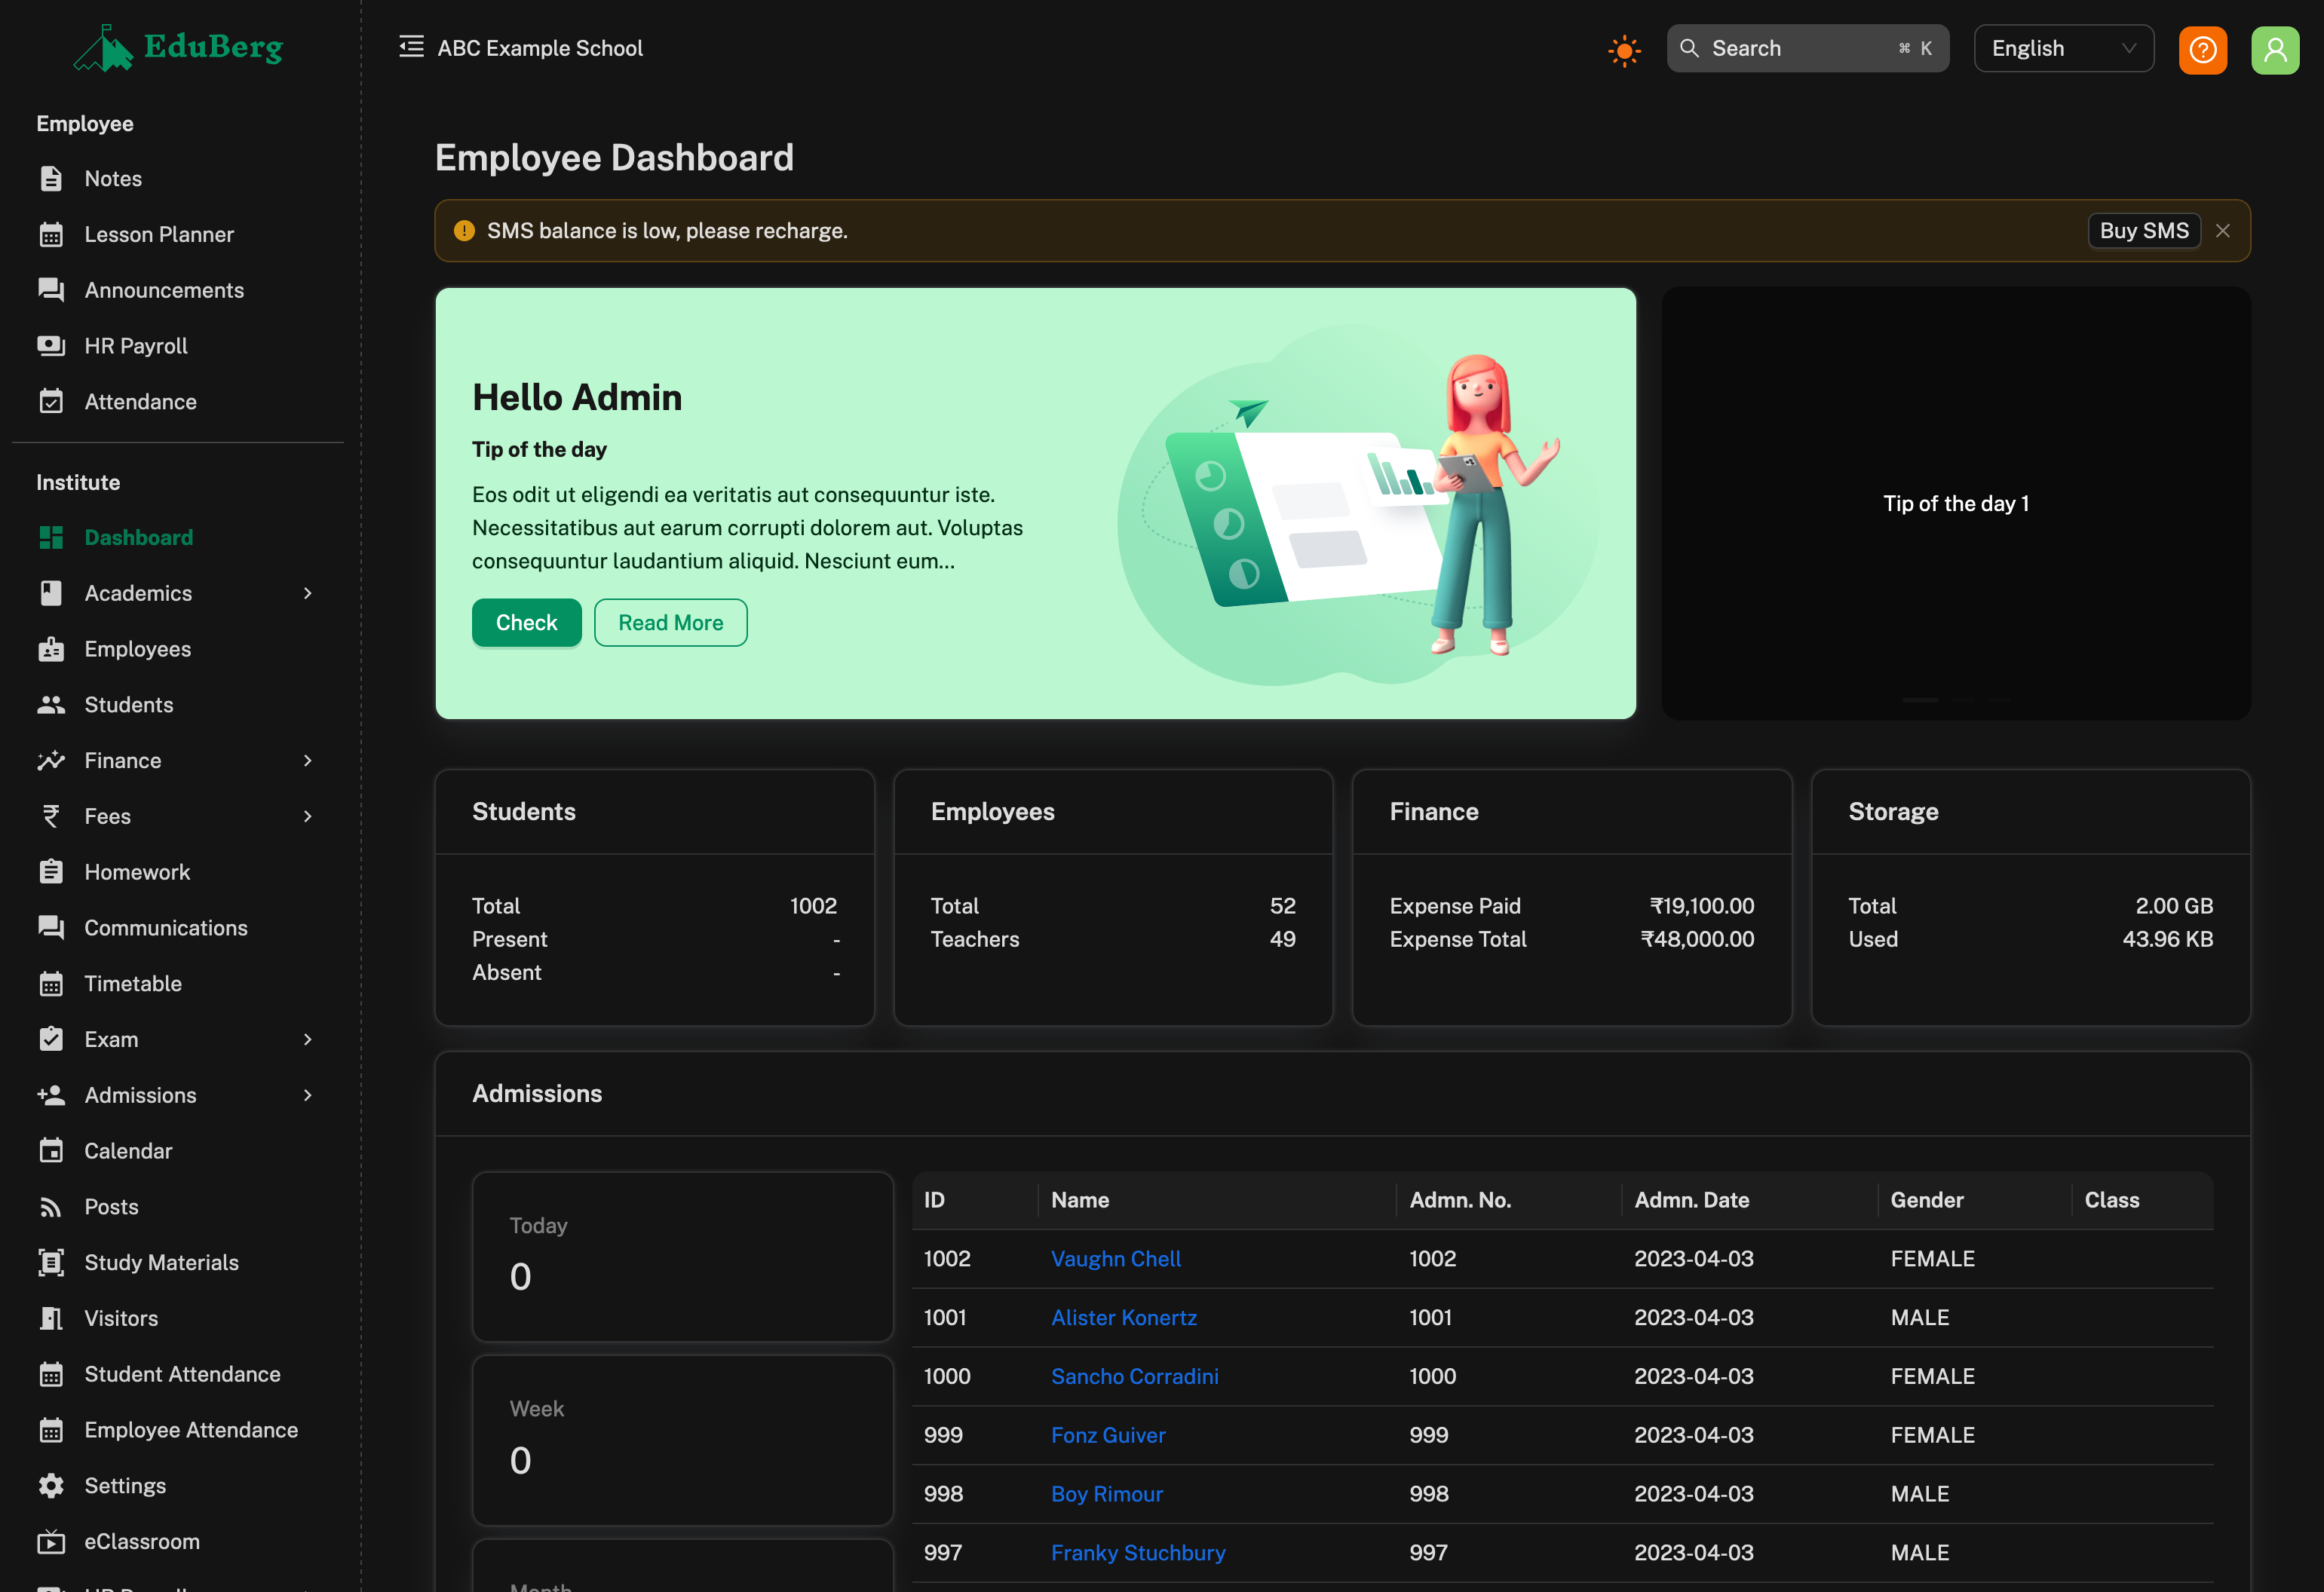Click the Announcements chat icon
The image size is (2324, 1592).
pos(51,289)
